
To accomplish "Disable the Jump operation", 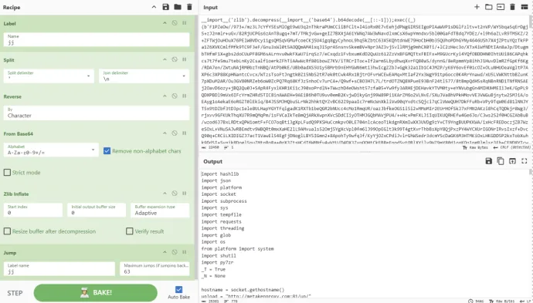I will tap(175, 252).
